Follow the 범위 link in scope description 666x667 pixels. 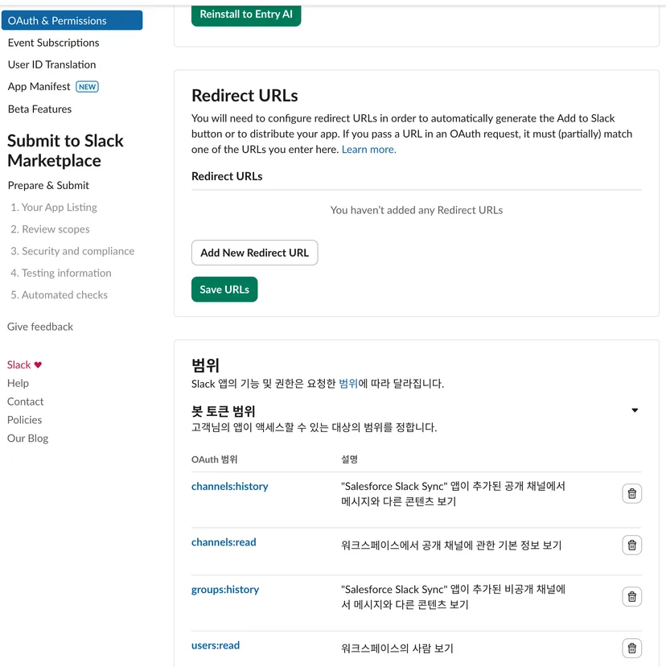point(348,383)
